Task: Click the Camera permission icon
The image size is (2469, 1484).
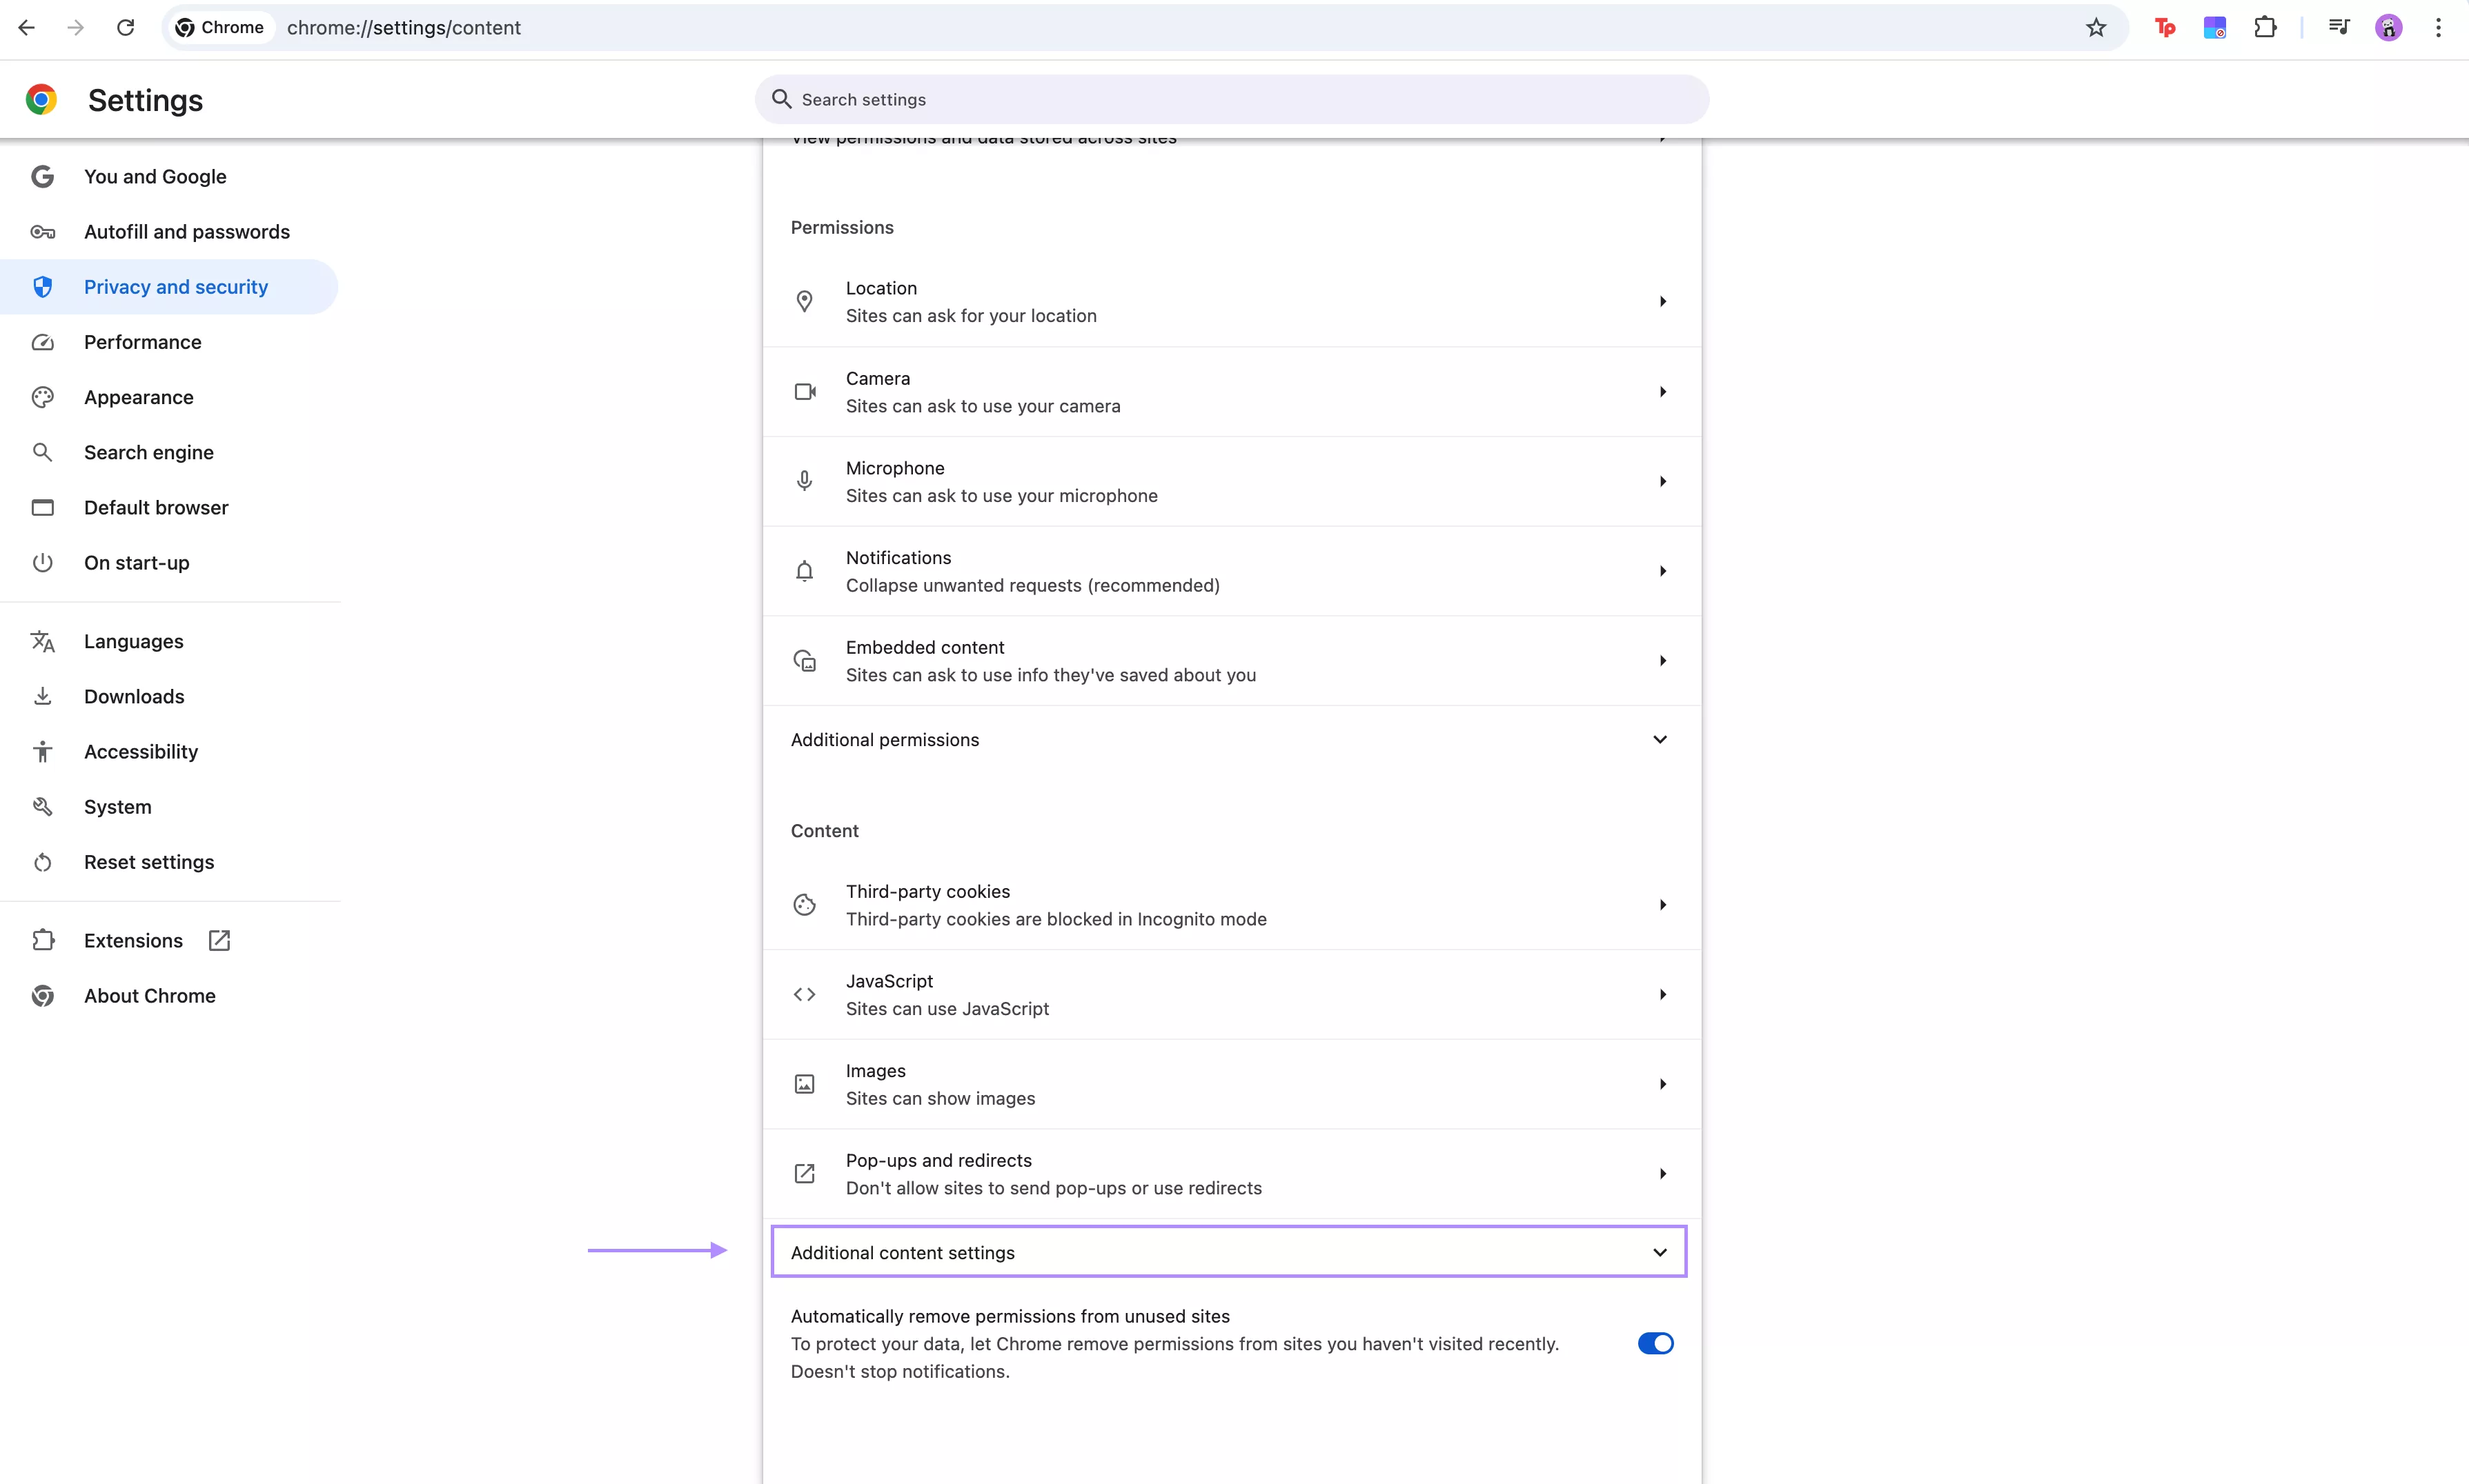Action: pos(805,391)
